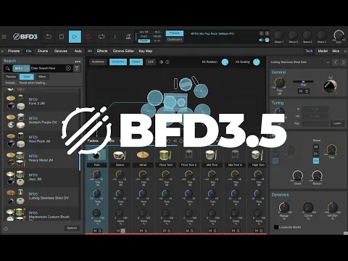Image resolution: width=348 pixels, height=261 pixels.
Task: Click the Learn button in Tuning
Action: [x=337, y=123]
